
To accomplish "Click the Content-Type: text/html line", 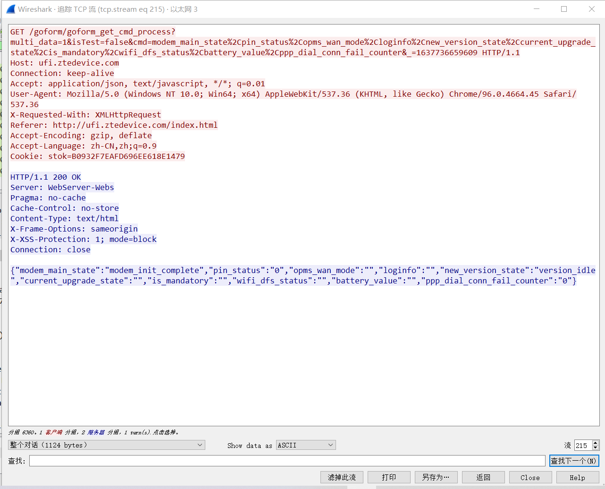I will coord(65,218).
